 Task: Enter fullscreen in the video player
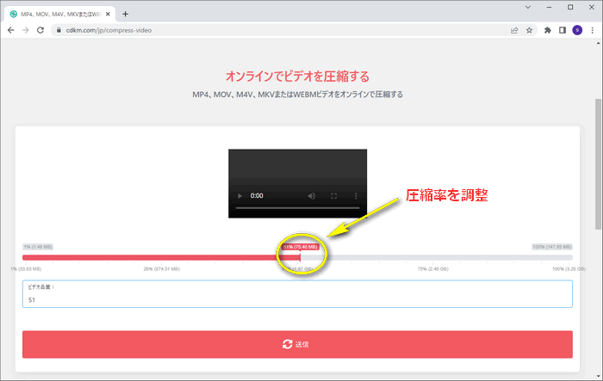click(x=334, y=196)
